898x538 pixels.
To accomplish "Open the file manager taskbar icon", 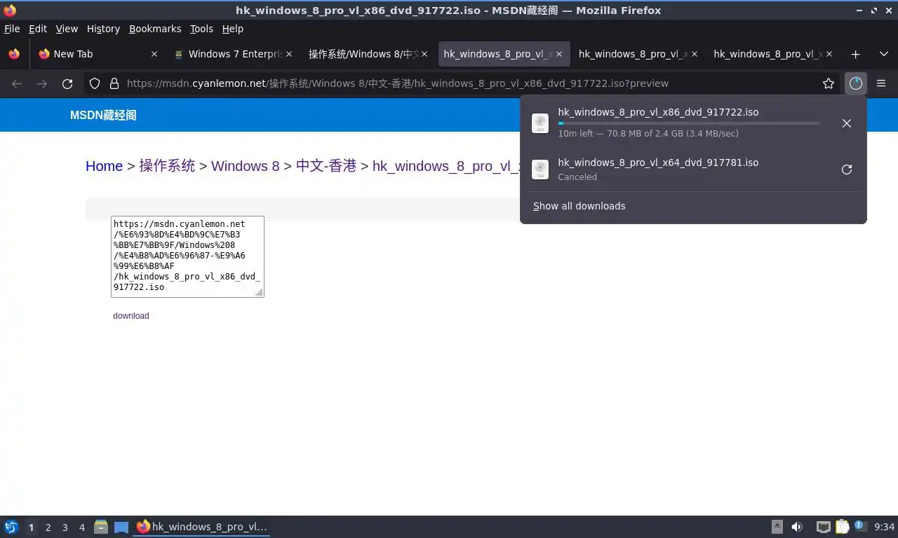I will pyautogui.click(x=101, y=527).
